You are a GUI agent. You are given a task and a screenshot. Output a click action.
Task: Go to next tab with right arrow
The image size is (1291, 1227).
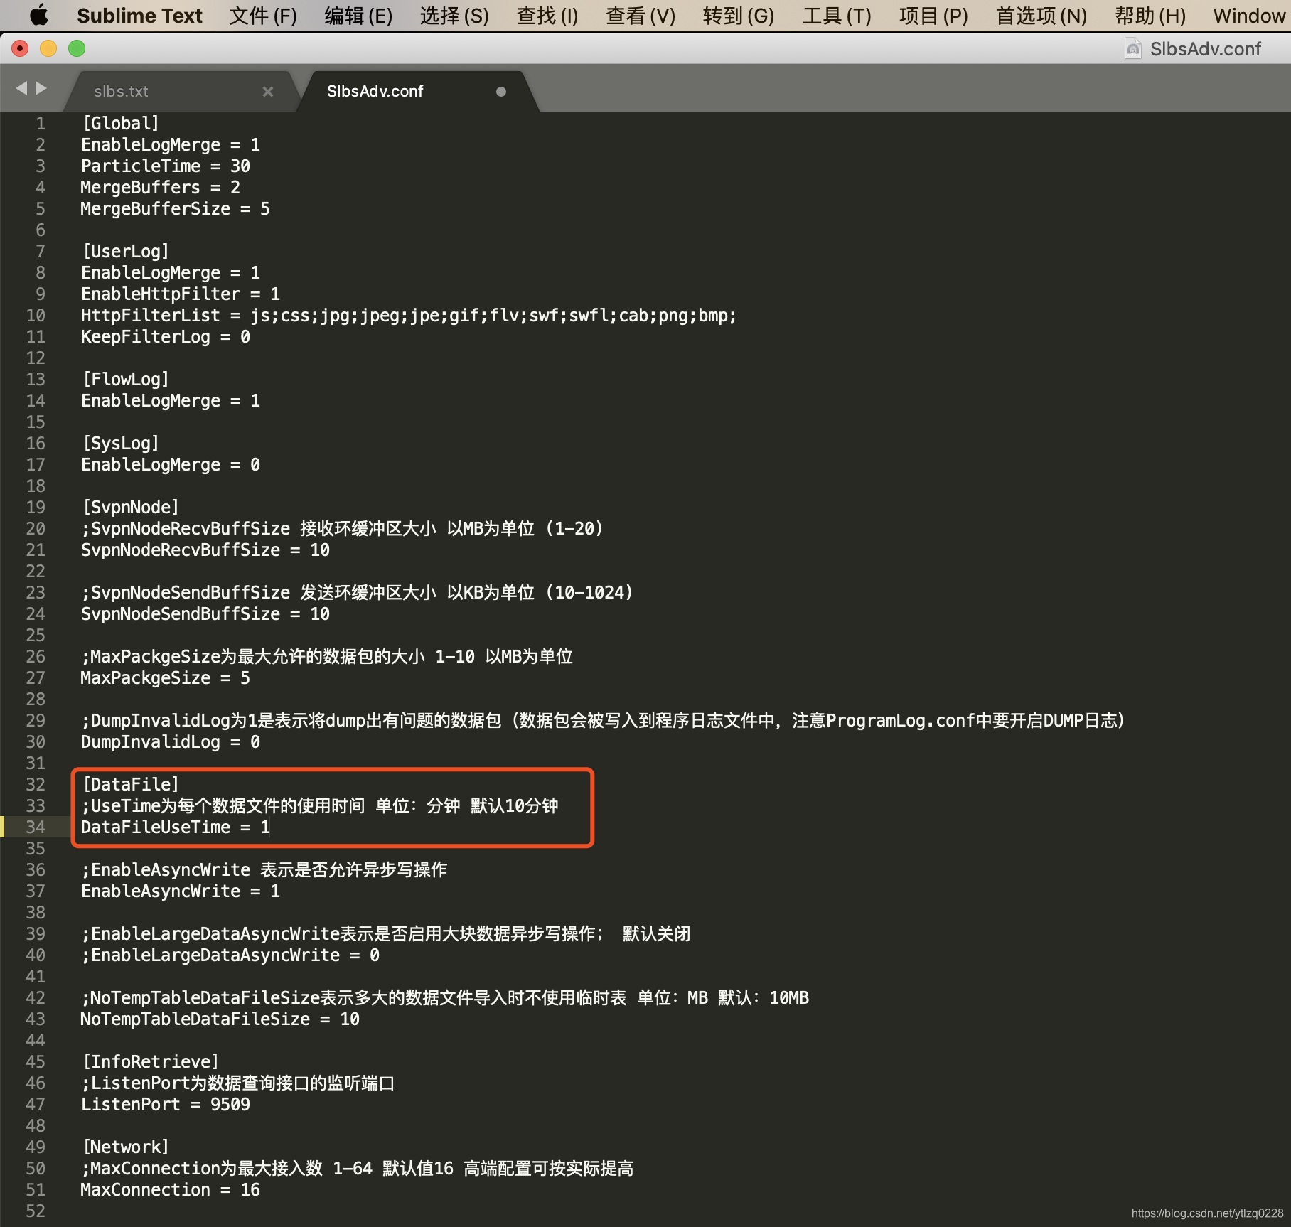(41, 88)
